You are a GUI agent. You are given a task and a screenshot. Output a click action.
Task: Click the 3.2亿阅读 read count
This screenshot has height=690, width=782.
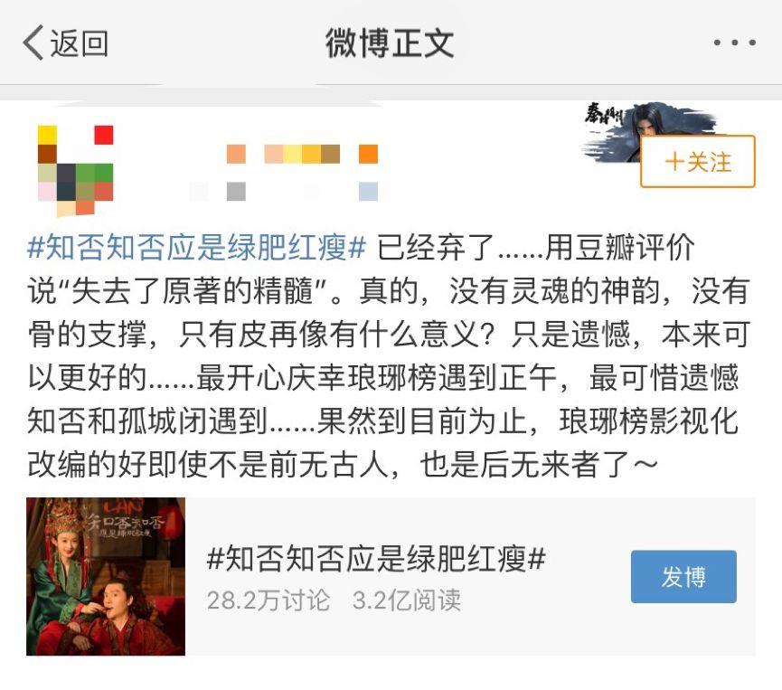tap(407, 600)
